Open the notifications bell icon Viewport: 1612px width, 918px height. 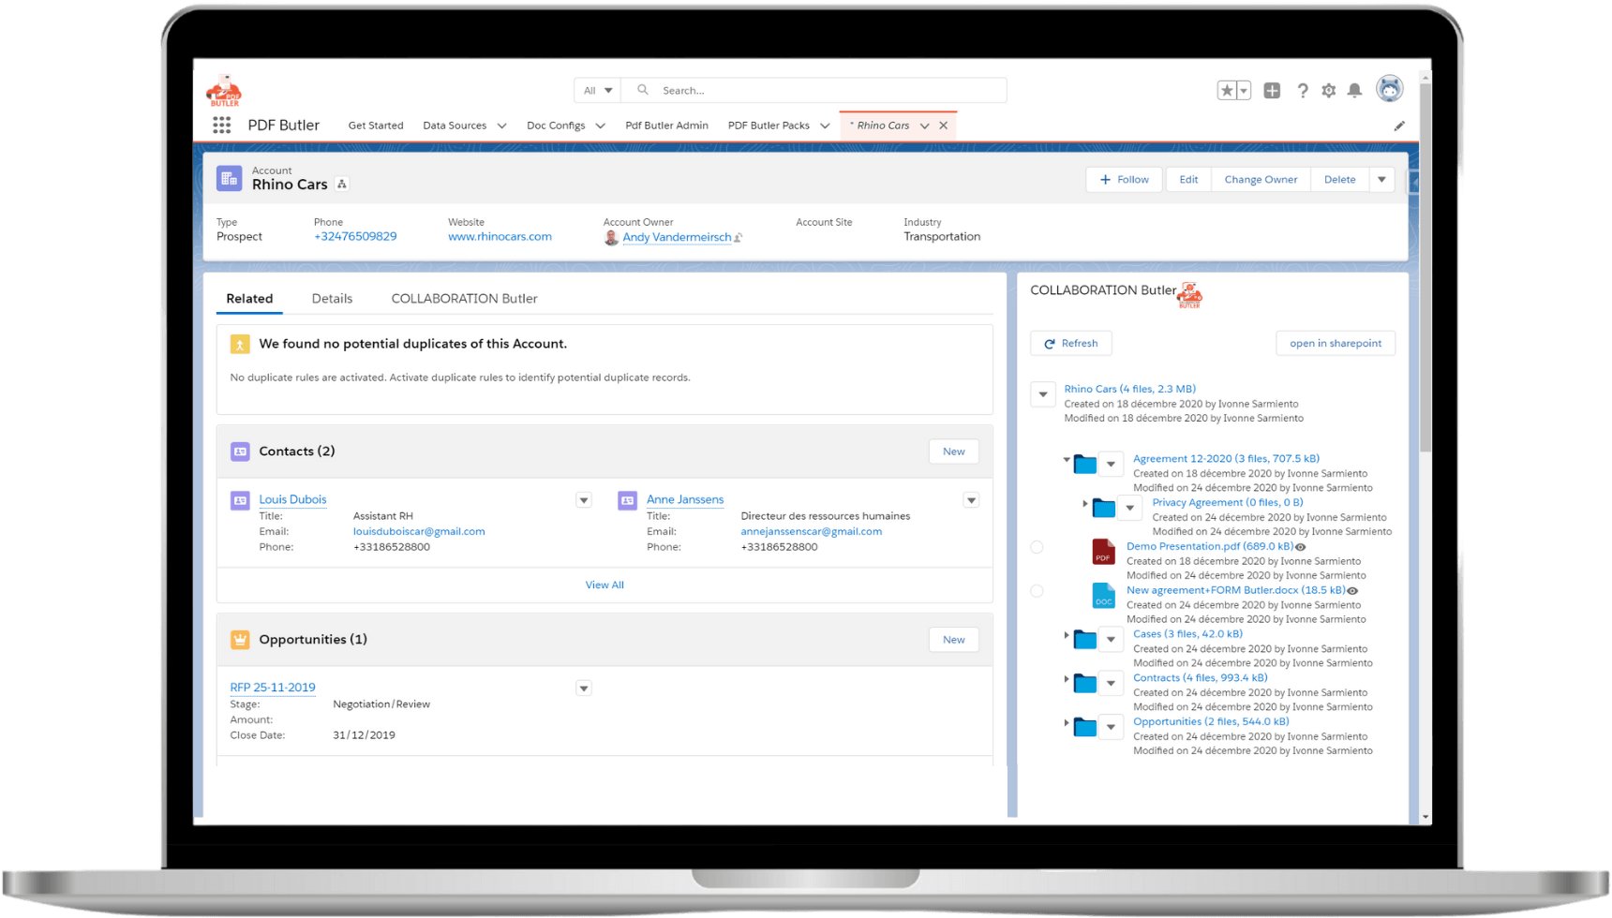1354,91
